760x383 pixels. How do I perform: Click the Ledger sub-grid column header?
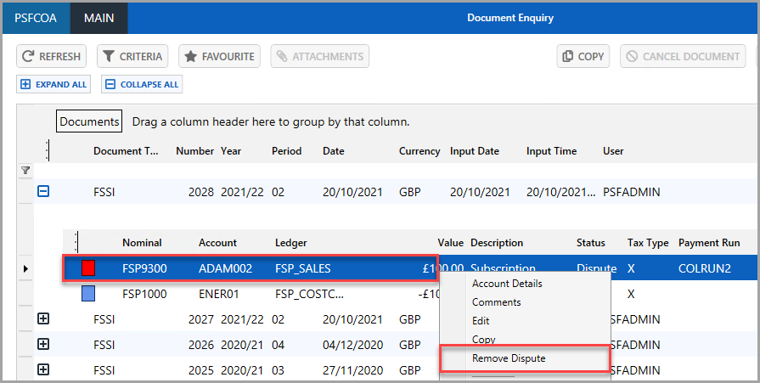[x=290, y=243]
